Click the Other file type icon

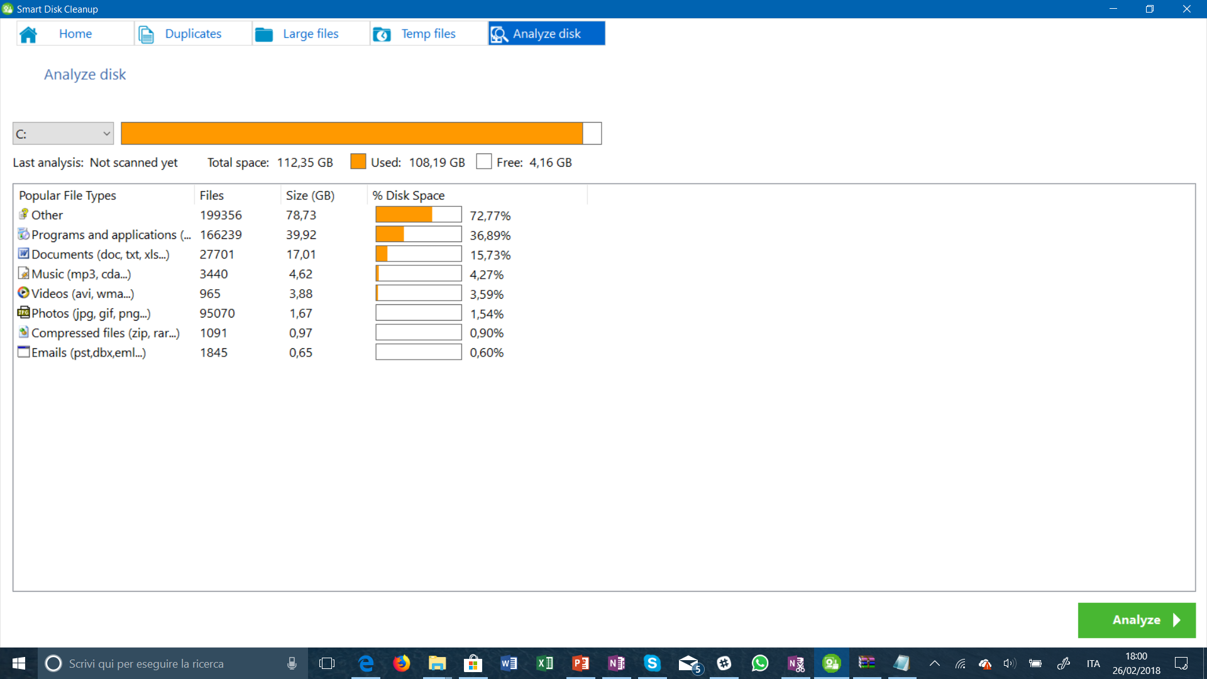tap(24, 214)
